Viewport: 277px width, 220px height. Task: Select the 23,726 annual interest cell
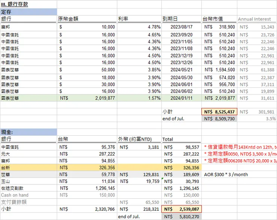[257, 34]
